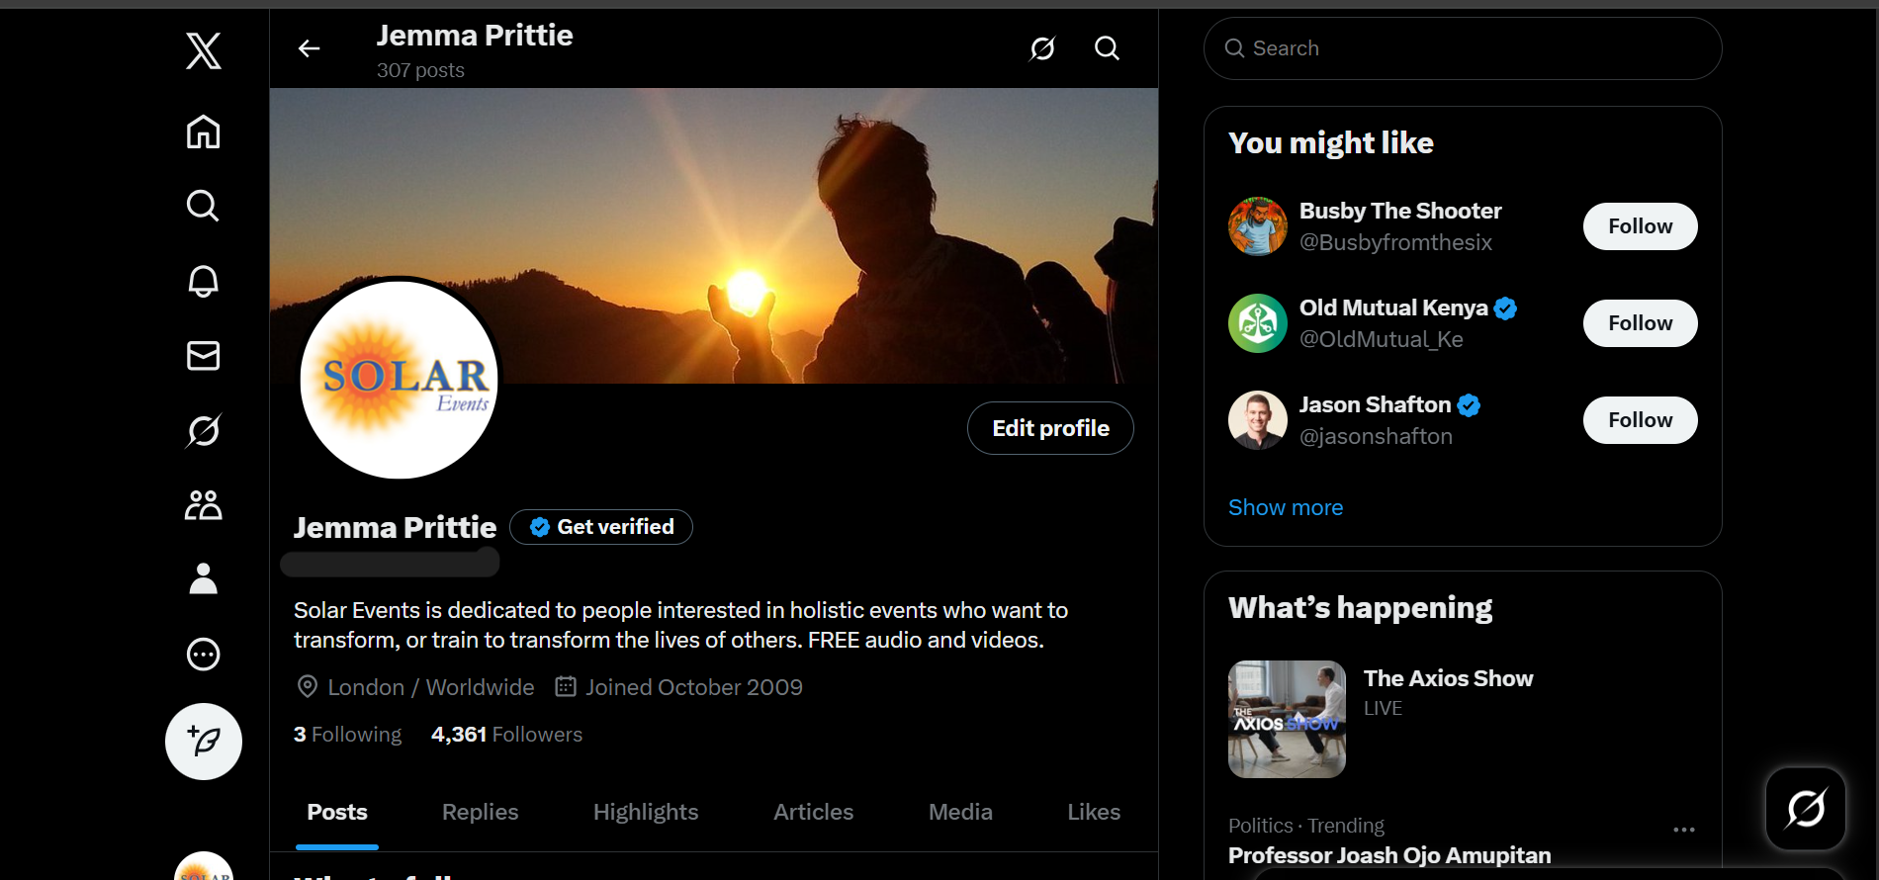Open Explore search in the left sidebar
The width and height of the screenshot is (1879, 880).
pyautogui.click(x=204, y=206)
